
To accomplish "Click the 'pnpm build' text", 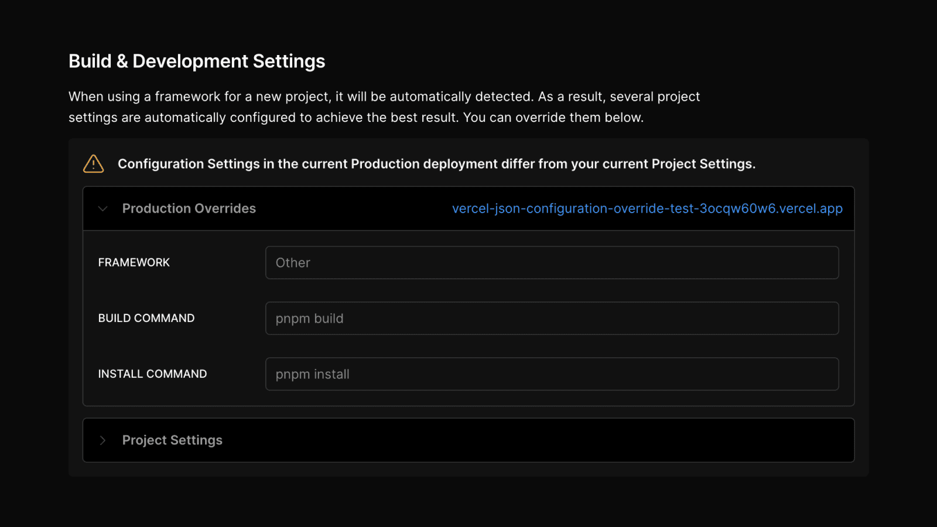I will coord(309,319).
